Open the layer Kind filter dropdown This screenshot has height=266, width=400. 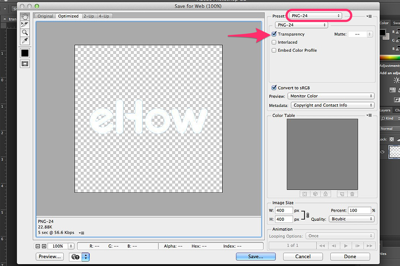coord(390,118)
